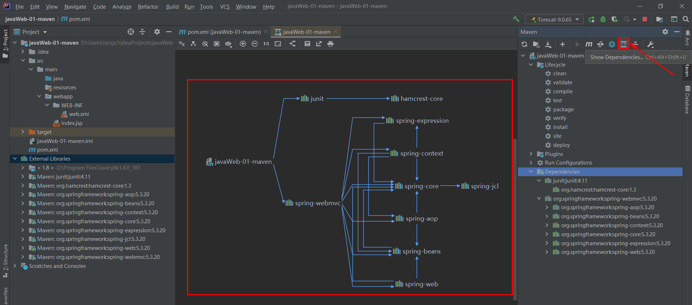692x305 pixels.
Task: Open Search Everywhere magnifier icon
Action: click(686, 19)
